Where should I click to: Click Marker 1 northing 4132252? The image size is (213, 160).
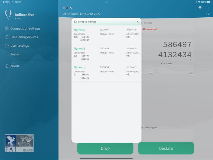click(x=85, y=78)
